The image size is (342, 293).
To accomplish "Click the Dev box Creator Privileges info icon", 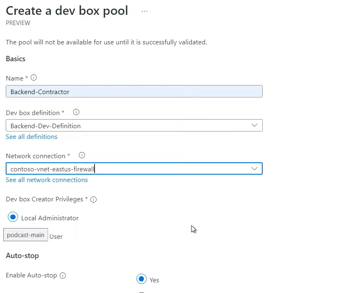I will click(x=94, y=200).
